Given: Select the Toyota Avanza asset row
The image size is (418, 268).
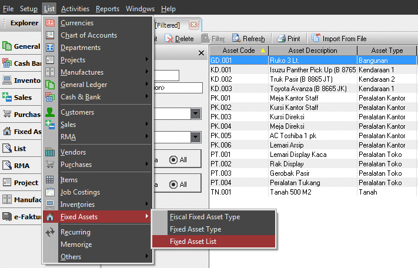Looking at the screenshot, I should (312, 88).
